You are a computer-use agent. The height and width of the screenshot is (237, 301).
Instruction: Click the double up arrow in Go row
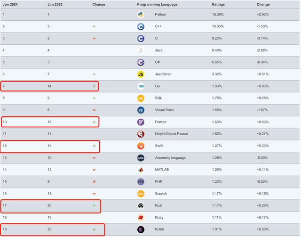pos(94,86)
